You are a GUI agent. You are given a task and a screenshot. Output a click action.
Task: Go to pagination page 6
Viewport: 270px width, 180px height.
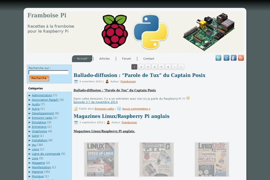tap(168, 67)
